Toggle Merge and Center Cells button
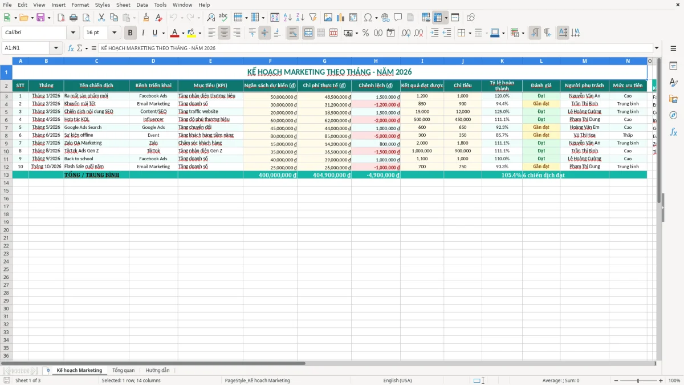This screenshot has height=385, width=684. coord(308,33)
